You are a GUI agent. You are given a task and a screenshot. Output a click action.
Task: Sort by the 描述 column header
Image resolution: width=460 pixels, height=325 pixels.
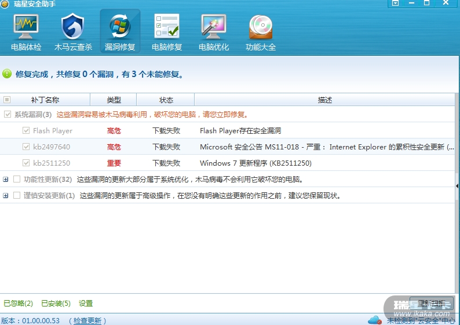click(x=325, y=100)
